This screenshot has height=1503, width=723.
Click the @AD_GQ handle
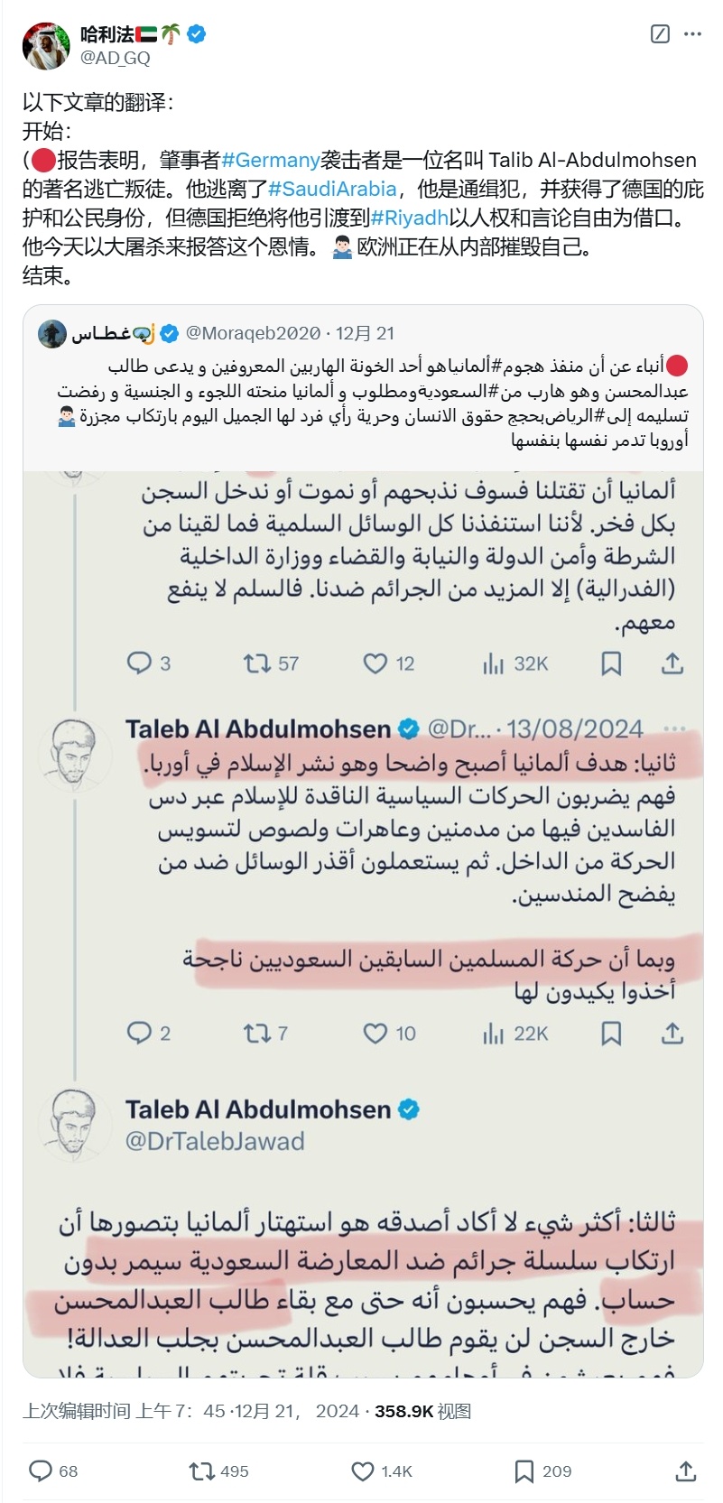click(x=116, y=58)
